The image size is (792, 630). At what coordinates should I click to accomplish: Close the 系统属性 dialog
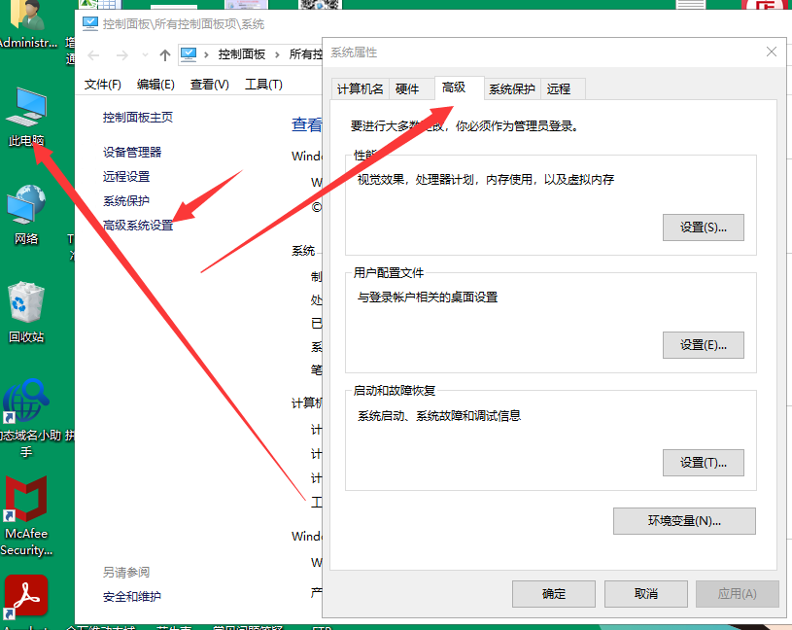click(772, 52)
